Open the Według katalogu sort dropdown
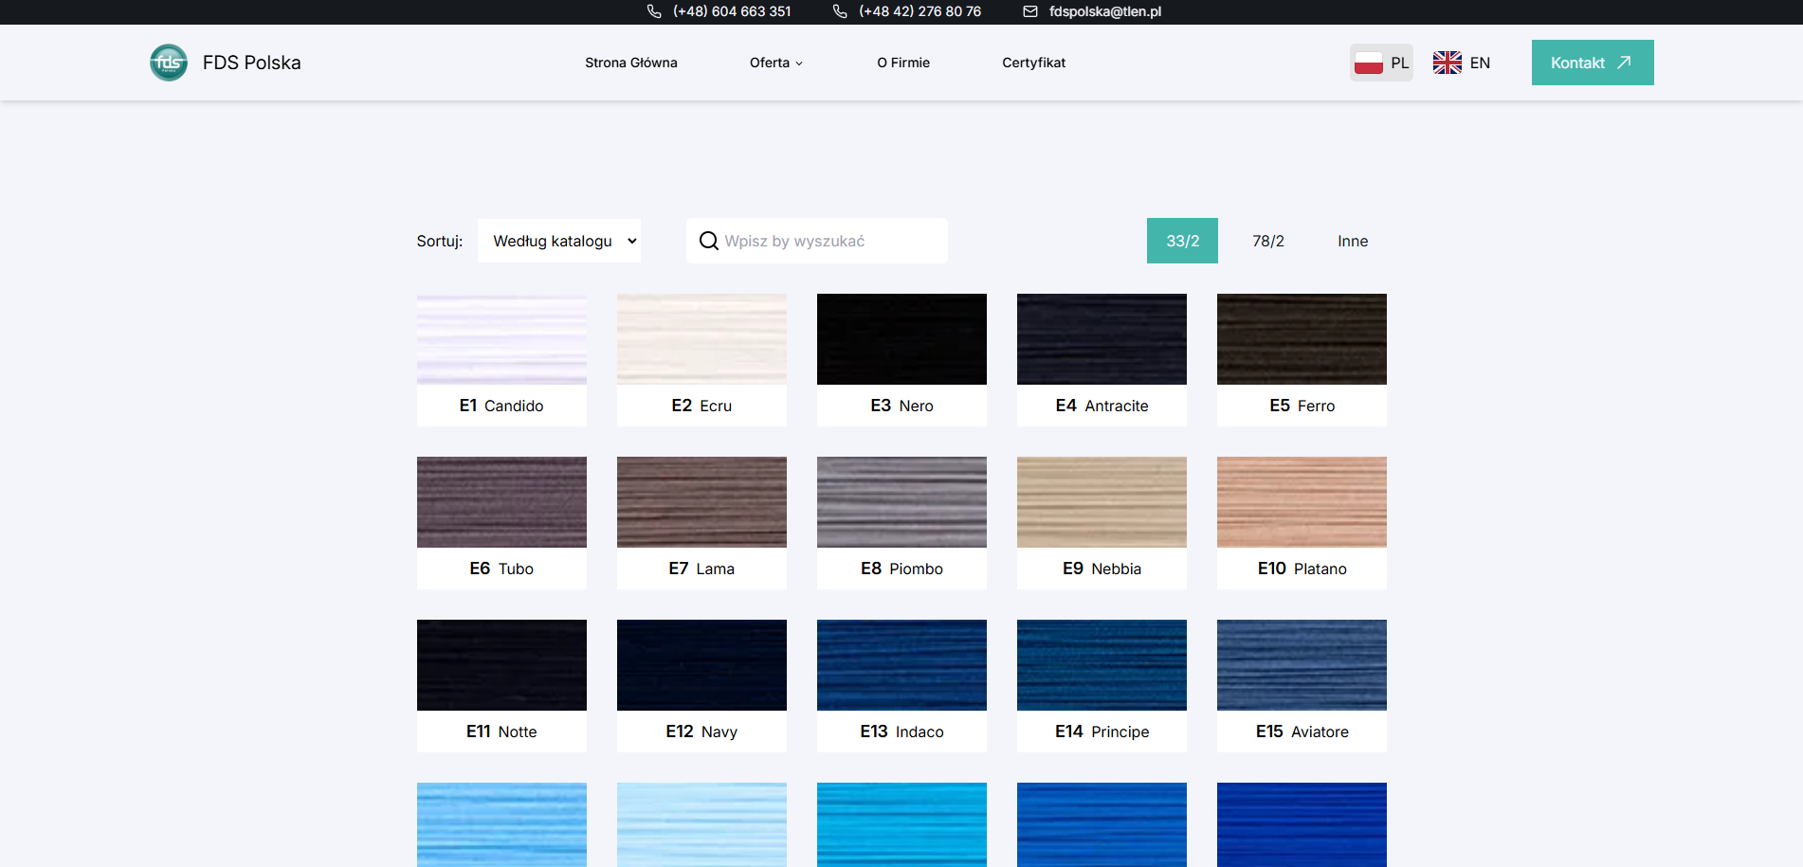The height and width of the screenshot is (867, 1803). pyautogui.click(x=559, y=241)
